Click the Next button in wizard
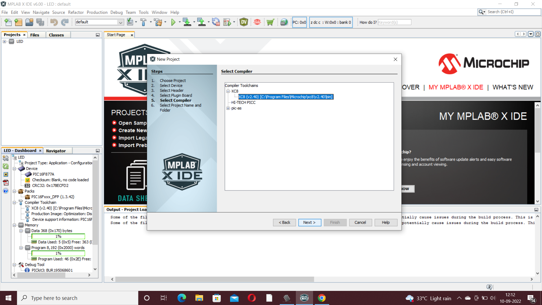Viewport: 542px width, 305px height. [309, 223]
